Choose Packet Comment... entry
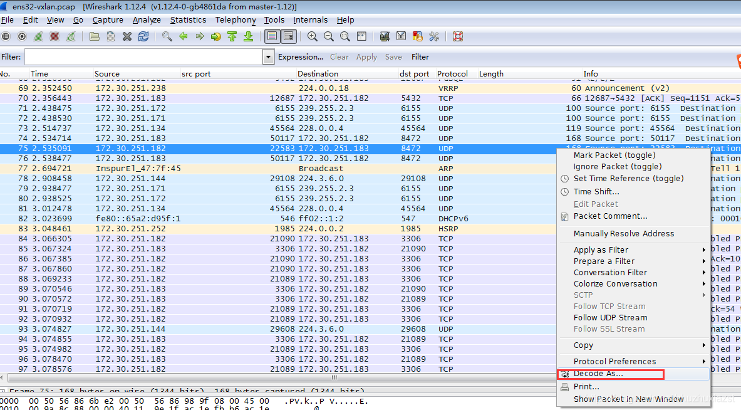 tap(610, 216)
